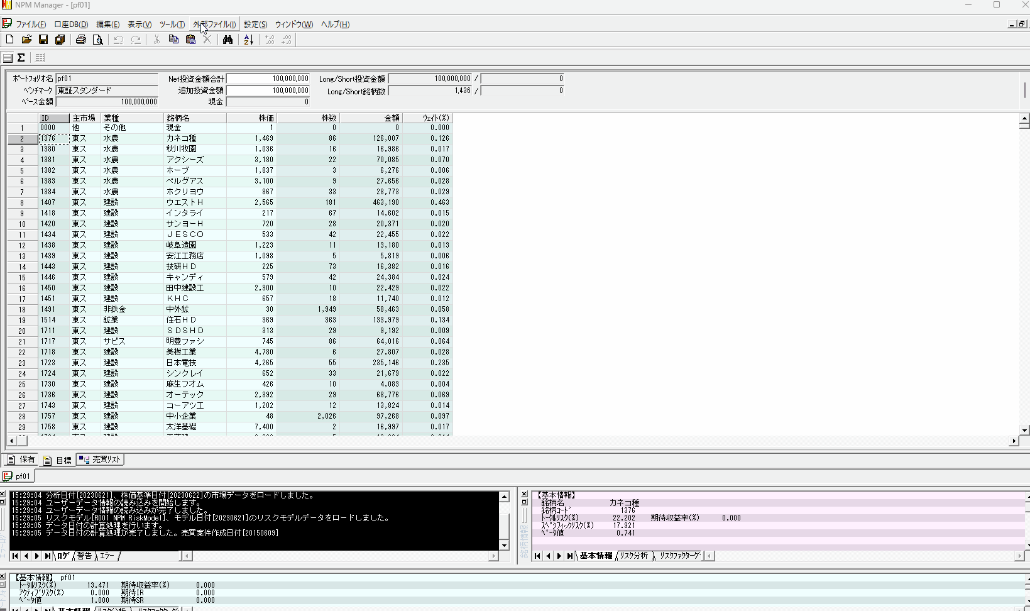Click the Copy icon in the toolbar
1030x611 pixels.
[173, 40]
